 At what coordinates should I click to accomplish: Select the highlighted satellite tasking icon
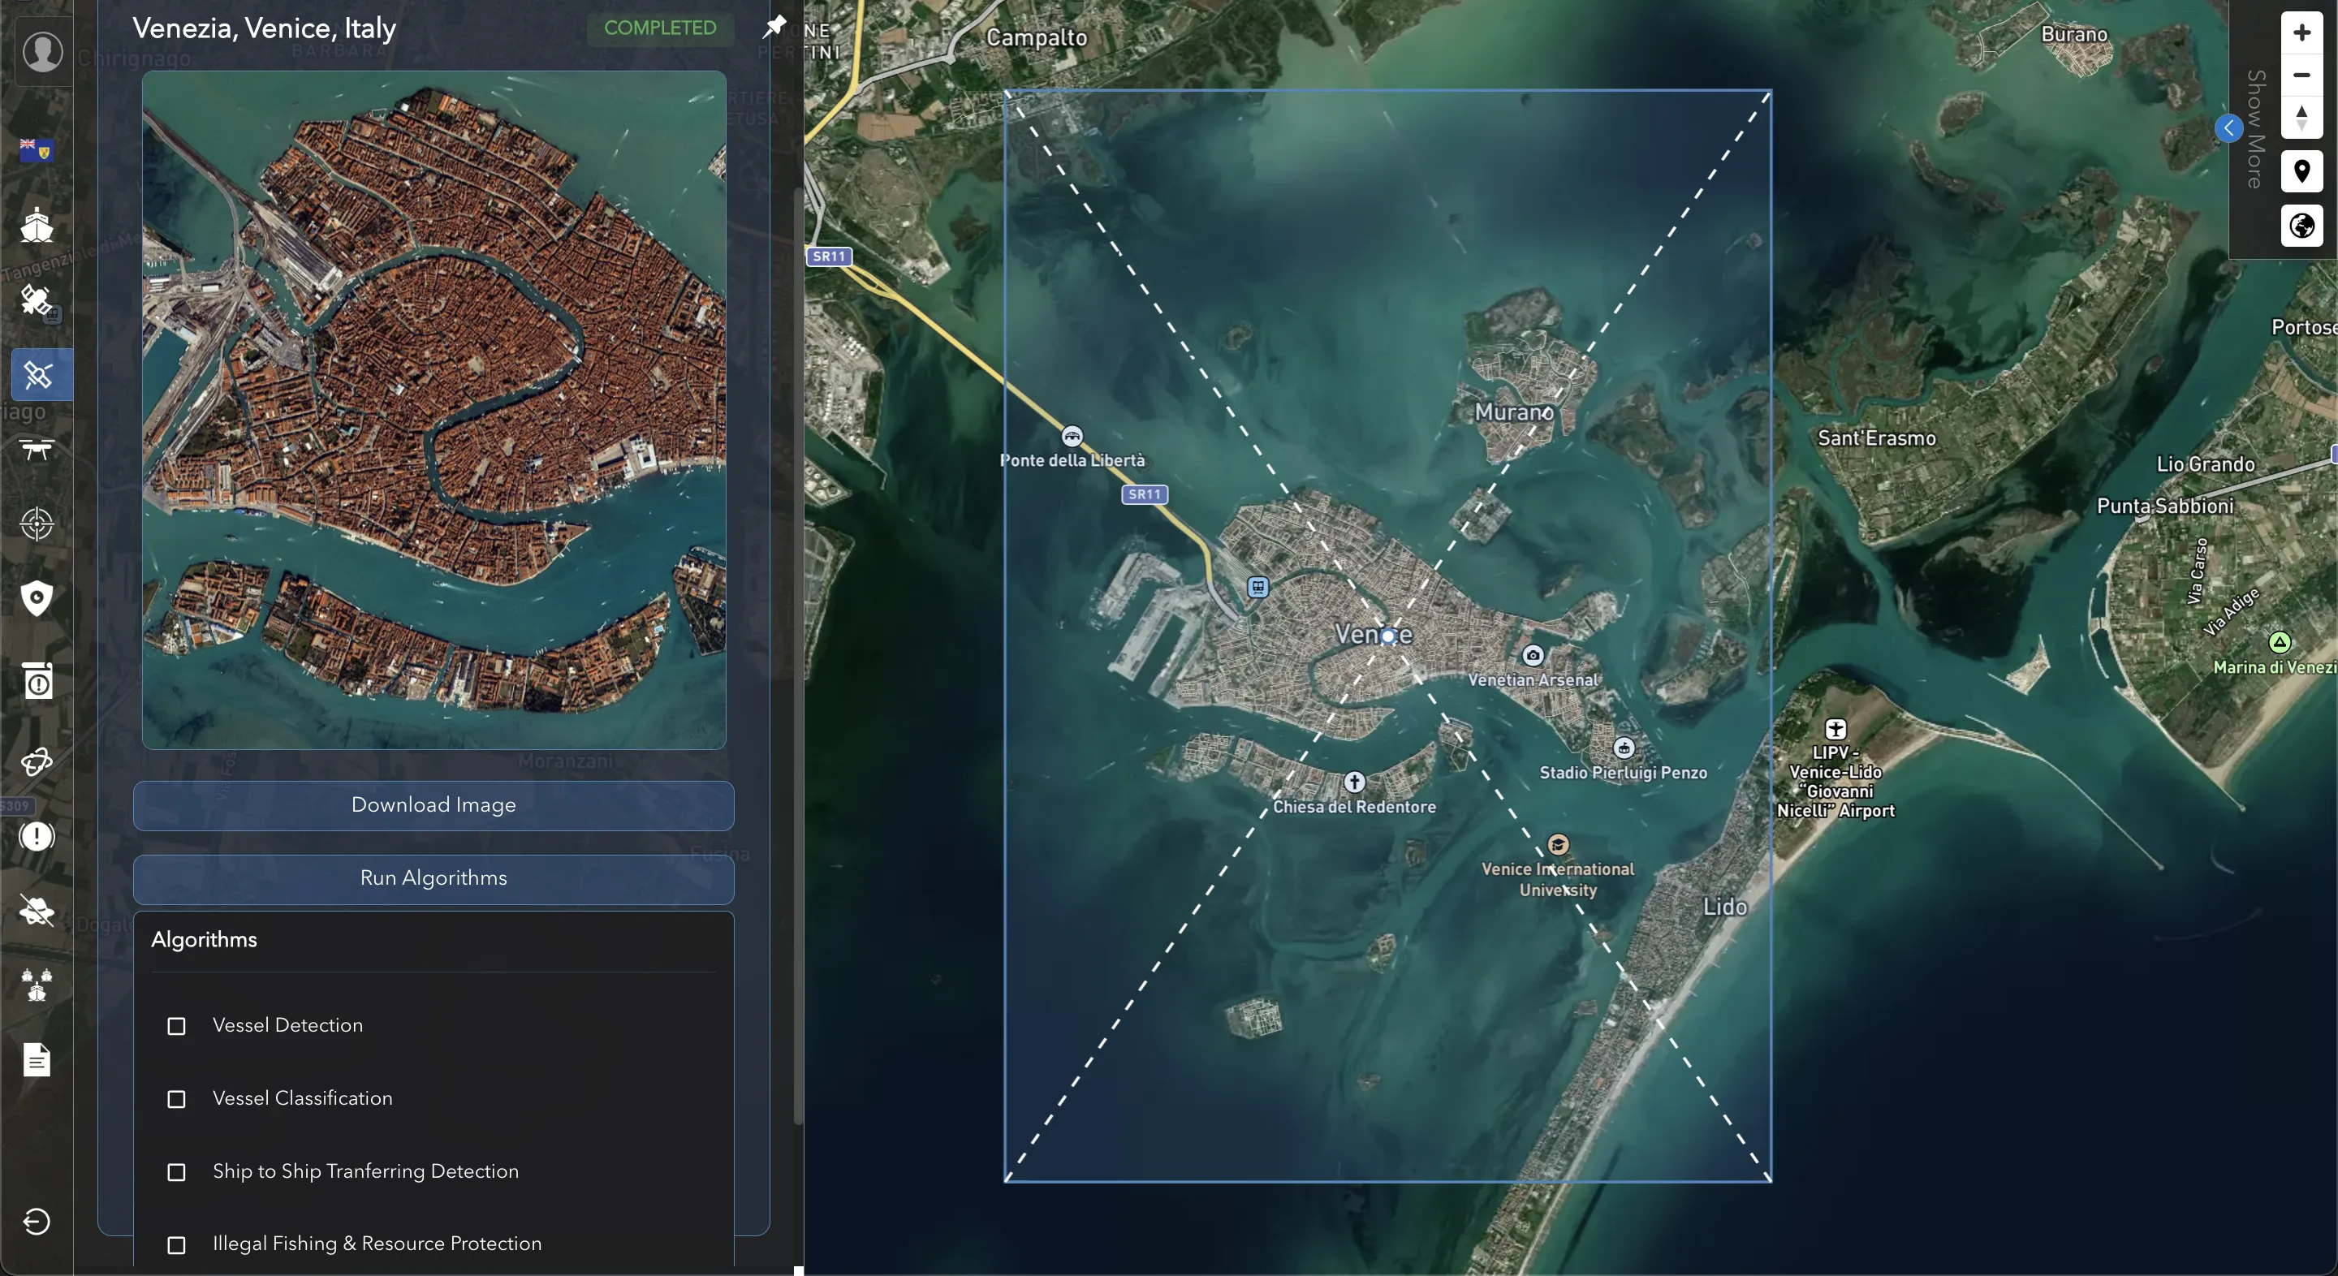[x=38, y=374]
